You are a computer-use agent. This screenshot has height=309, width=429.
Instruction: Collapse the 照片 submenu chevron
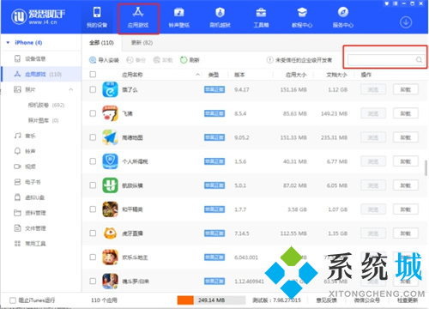click(x=71, y=89)
